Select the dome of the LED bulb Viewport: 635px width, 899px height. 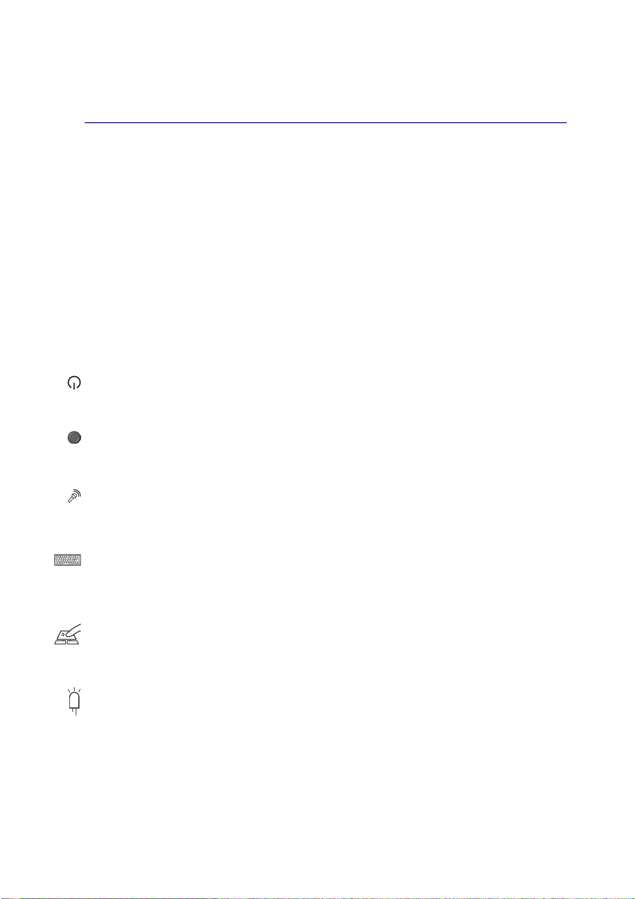[74, 697]
